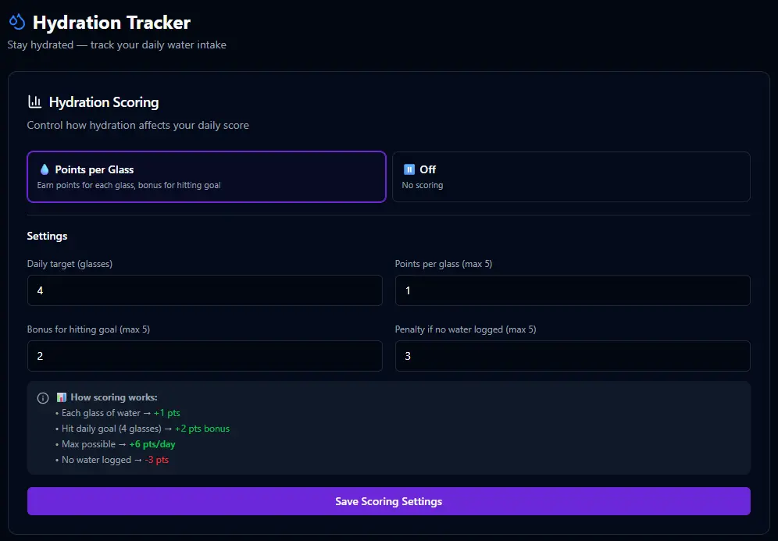This screenshot has height=541, width=778.
Task: Click into the Points per glass field
Action: pos(572,290)
